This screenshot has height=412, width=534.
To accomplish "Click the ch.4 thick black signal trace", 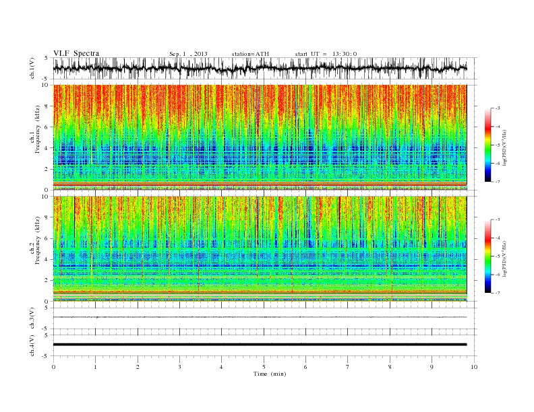I will (x=260, y=345).
